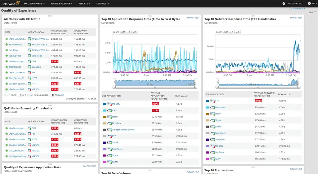Click the SolarWinds logo
This screenshot has height=174, width=318.
(10, 3)
